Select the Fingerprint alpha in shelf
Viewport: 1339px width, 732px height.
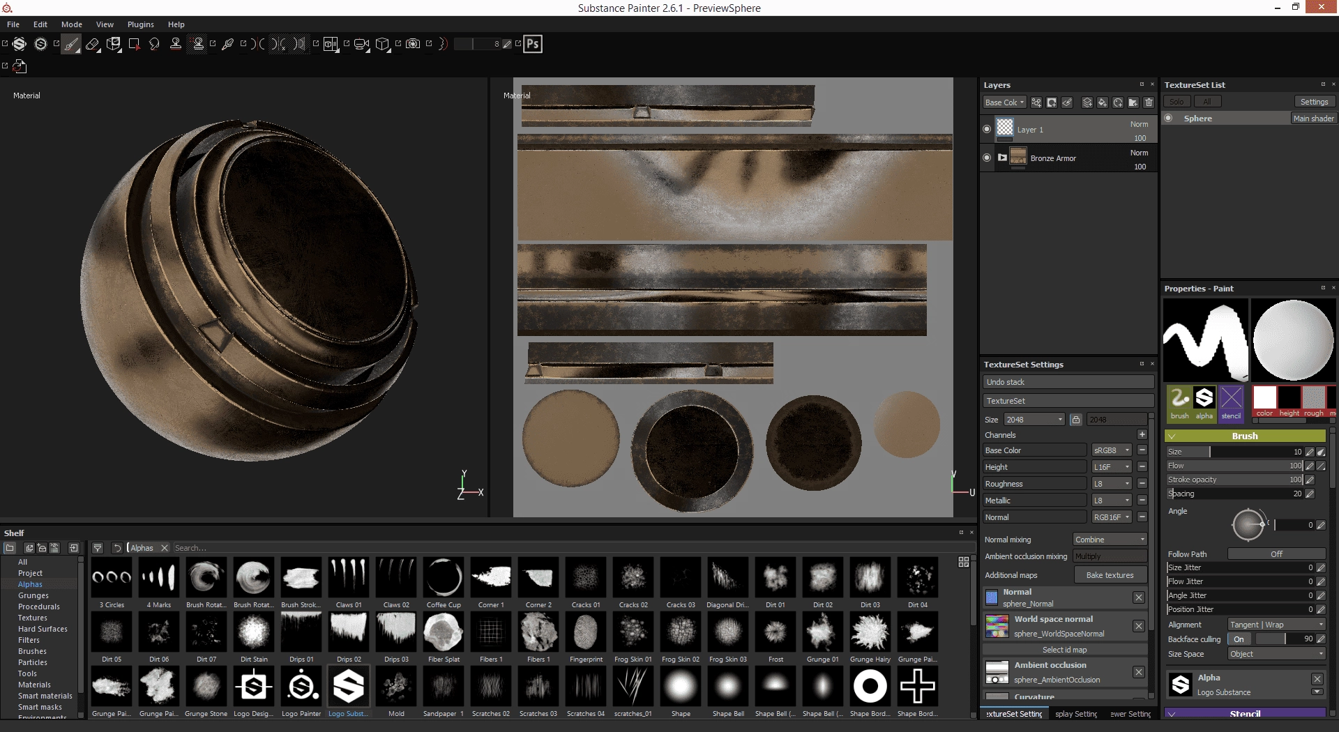pyautogui.click(x=586, y=632)
